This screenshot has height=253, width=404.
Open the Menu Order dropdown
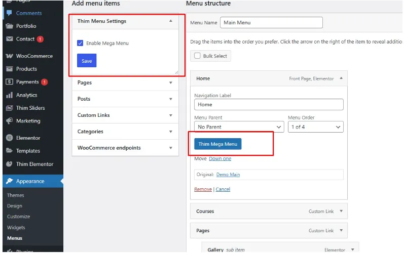[316, 127]
